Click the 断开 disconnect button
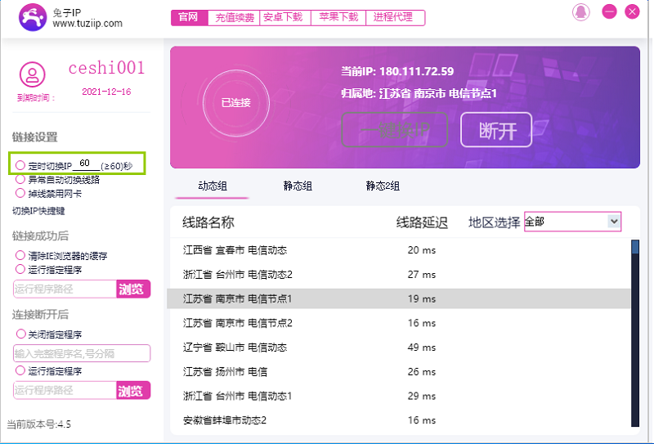This screenshot has height=444, width=654. tap(496, 130)
